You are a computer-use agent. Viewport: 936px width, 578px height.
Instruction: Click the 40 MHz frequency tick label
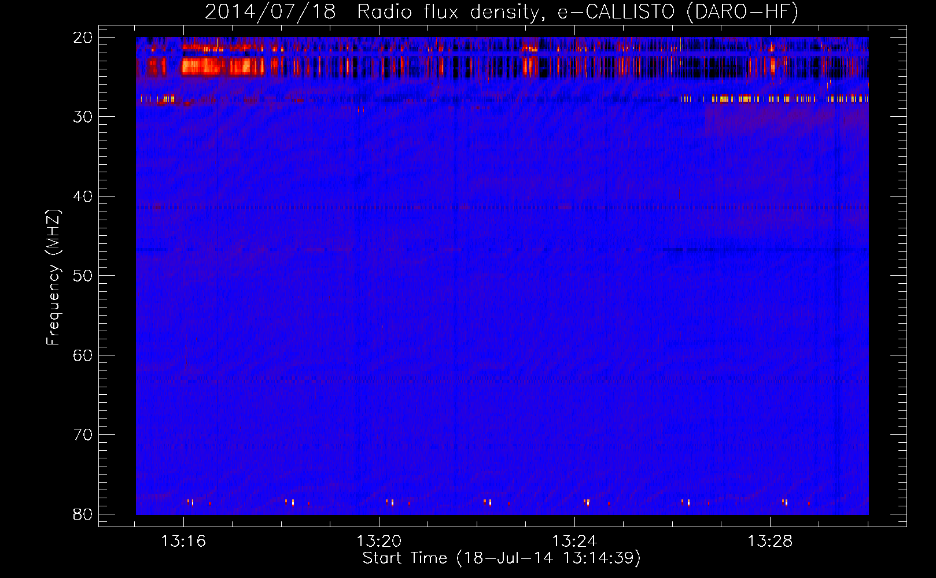[83, 197]
